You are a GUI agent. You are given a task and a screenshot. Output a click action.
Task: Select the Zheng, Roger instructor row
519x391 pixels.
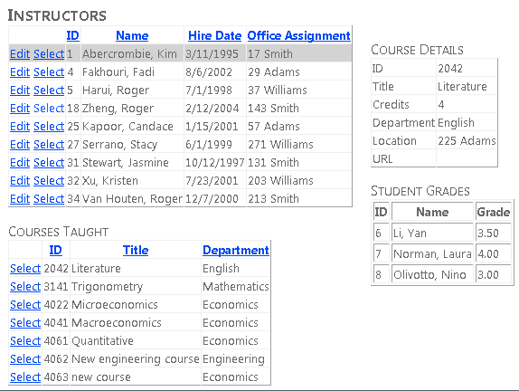49,108
